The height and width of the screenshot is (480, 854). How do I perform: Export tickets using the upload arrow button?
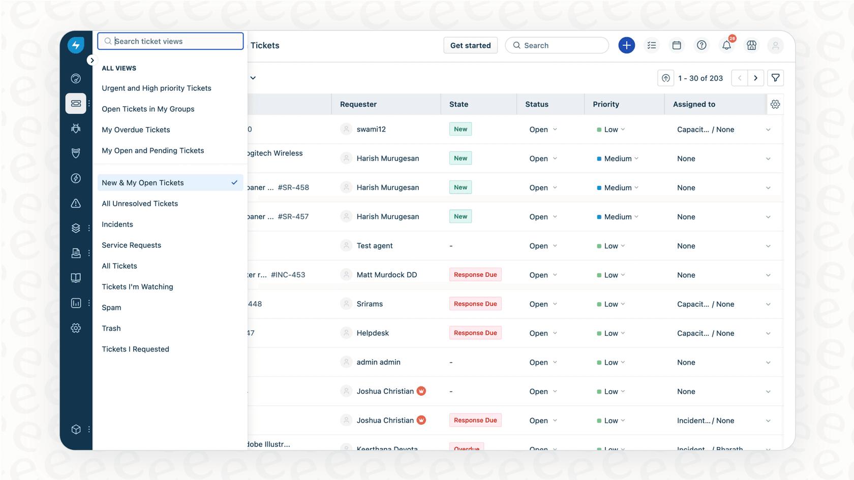(665, 78)
